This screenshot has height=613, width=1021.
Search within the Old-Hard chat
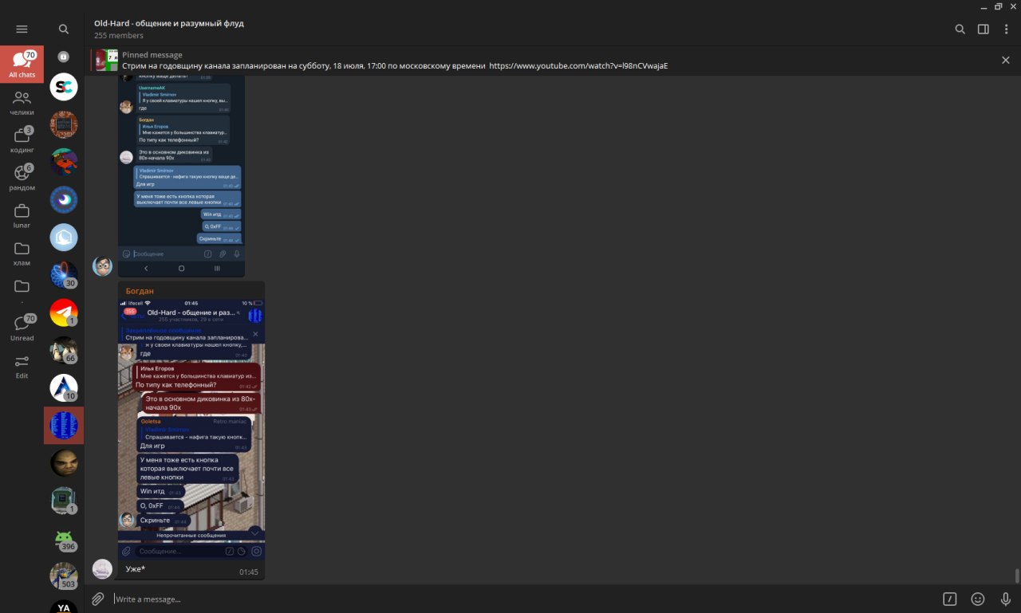(x=960, y=29)
